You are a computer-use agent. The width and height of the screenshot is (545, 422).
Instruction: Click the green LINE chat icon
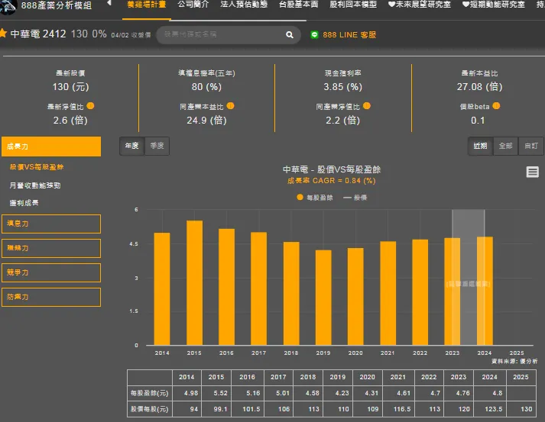point(314,34)
